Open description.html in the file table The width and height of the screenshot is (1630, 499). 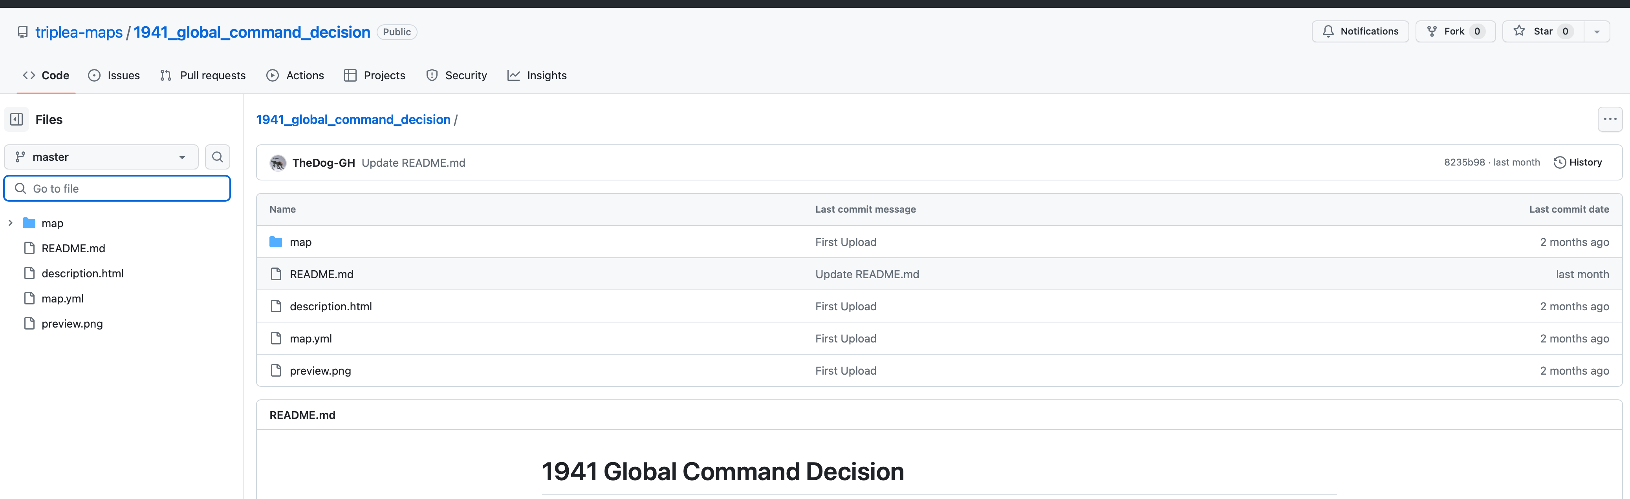[331, 306]
